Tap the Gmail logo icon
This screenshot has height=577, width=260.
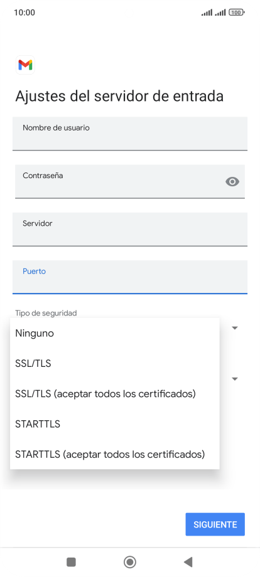[25, 65]
